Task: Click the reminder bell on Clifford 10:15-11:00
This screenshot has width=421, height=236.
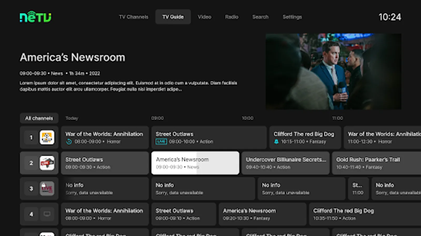Action: [276, 142]
